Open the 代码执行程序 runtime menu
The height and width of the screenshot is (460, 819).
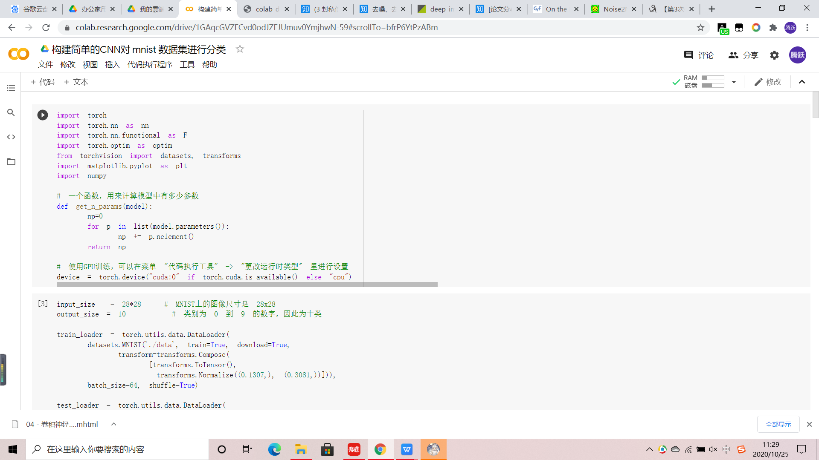click(x=150, y=65)
